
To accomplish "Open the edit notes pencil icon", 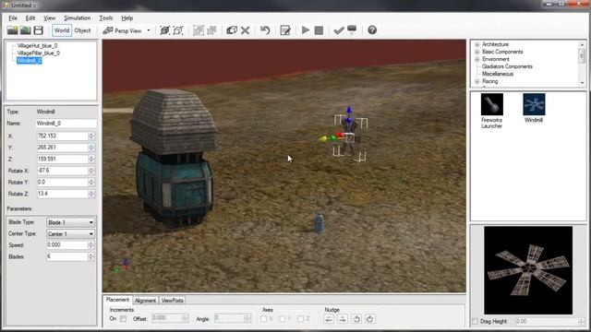I will pos(285,30).
